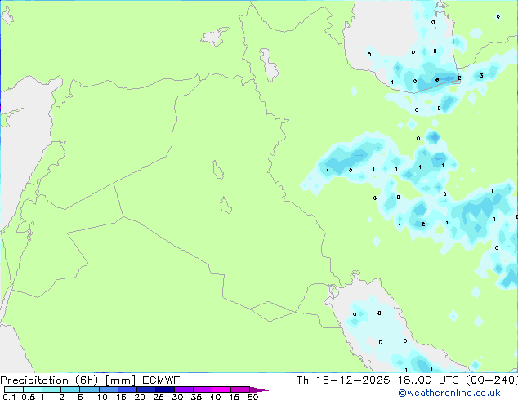The width and height of the screenshot is (518, 400).
Task: Click the legend value "20"
Action: 140,397
